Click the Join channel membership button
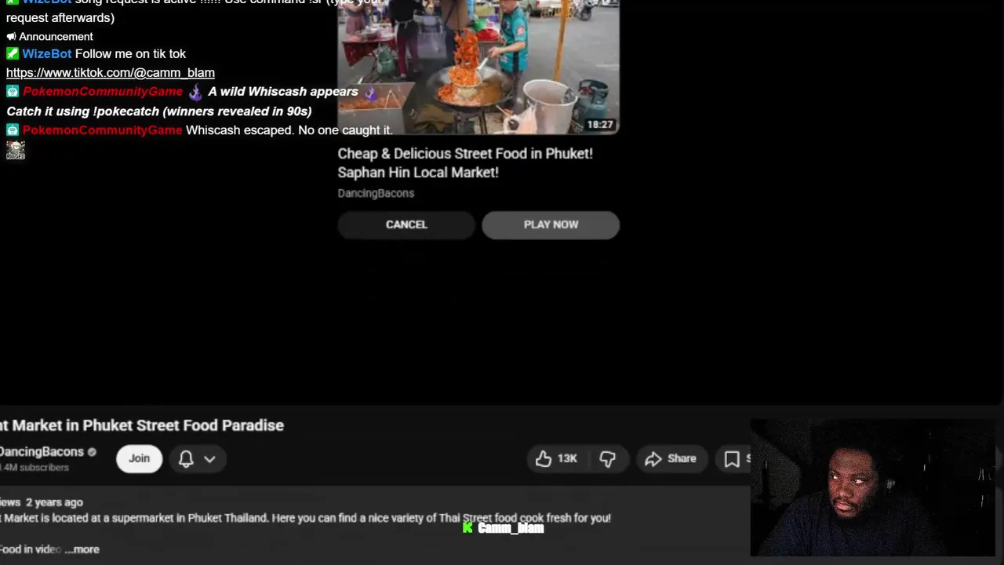This screenshot has height=565, width=1004. click(x=139, y=458)
